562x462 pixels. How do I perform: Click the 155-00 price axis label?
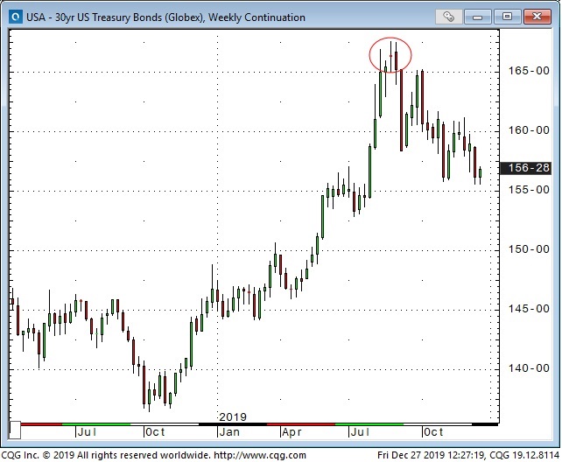tap(529, 190)
